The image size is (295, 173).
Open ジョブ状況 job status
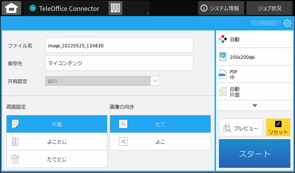click(x=269, y=8)
